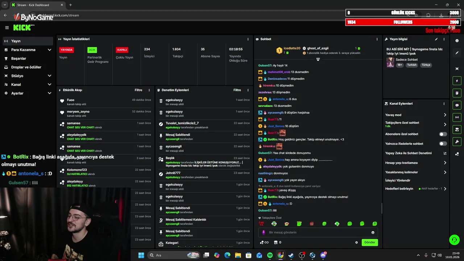The height and width of the screenshot is (261, 464).
Task: Select Yayın in the sidebar
Action: [x=28, y=41]
